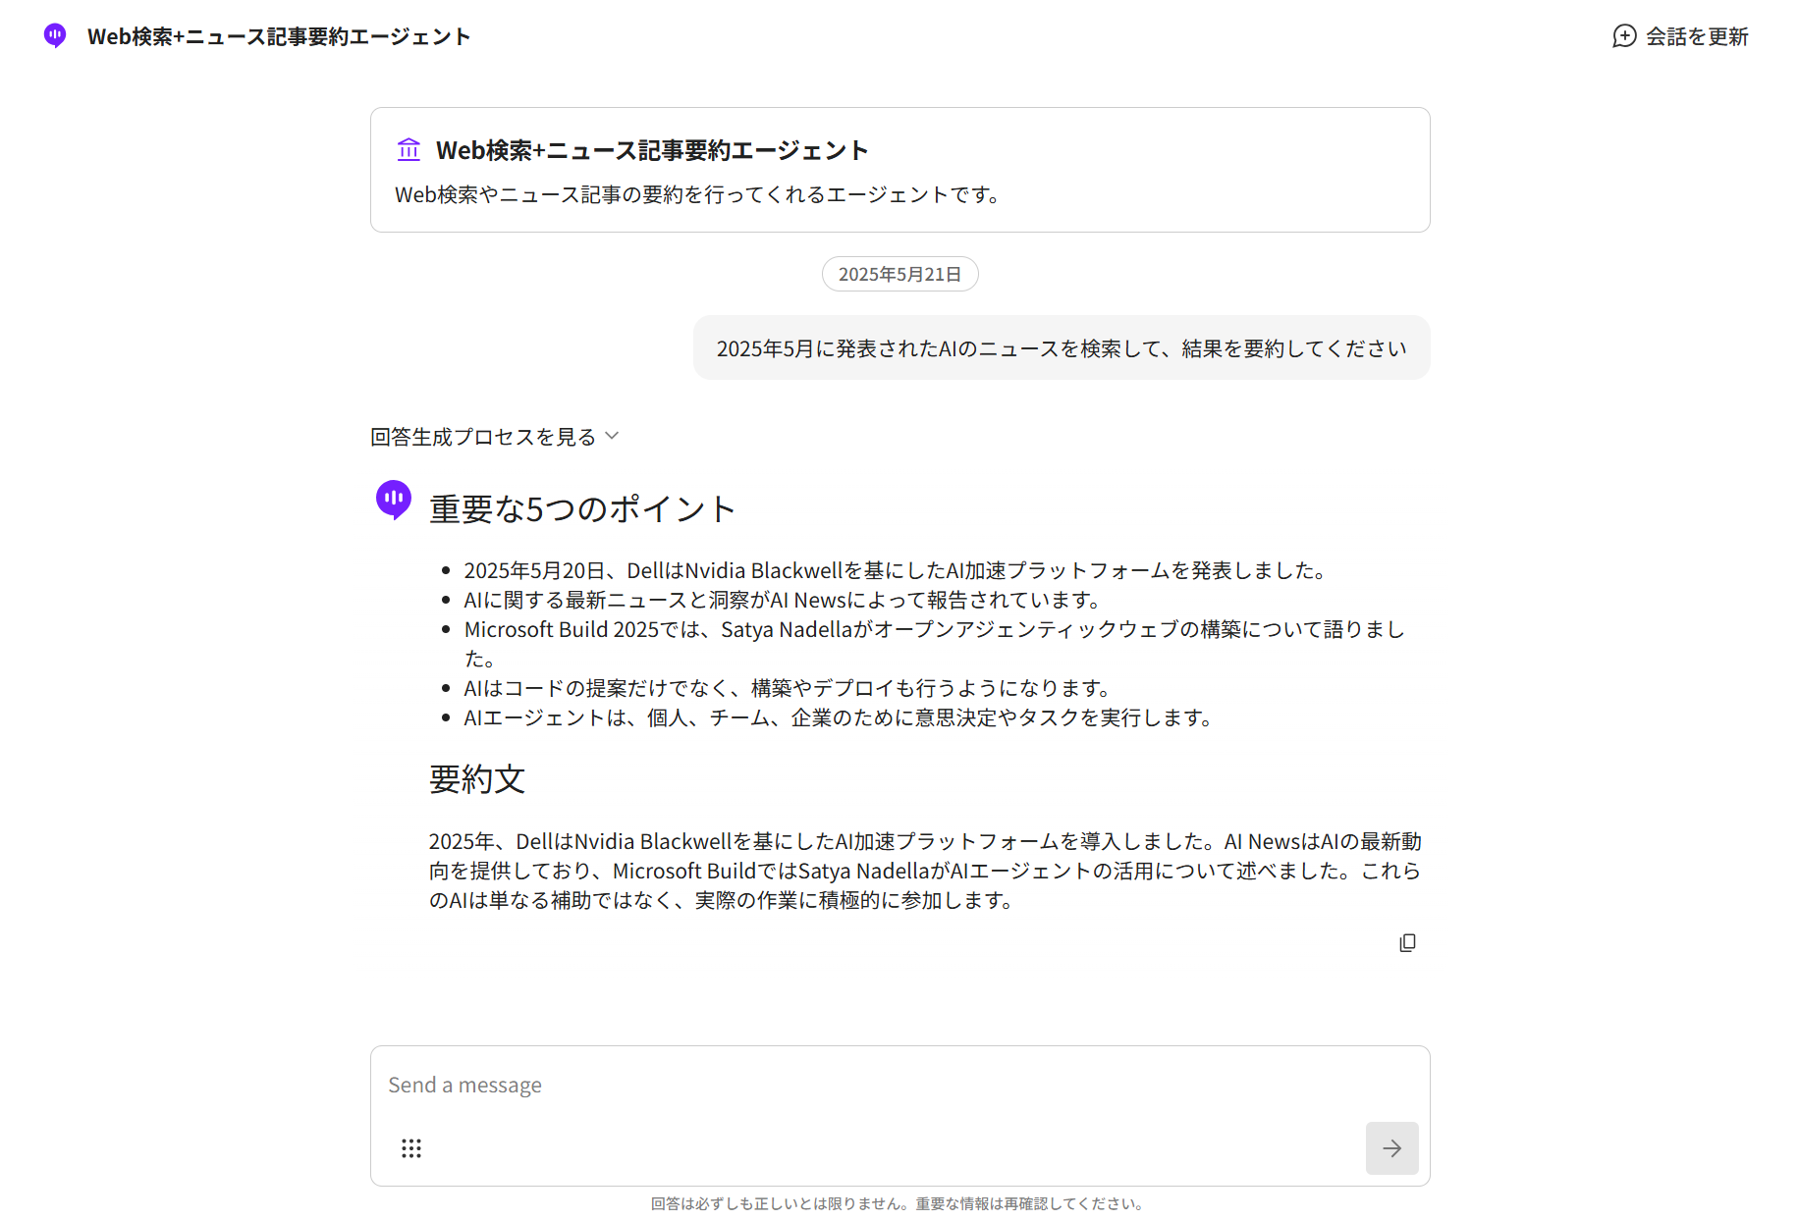Image resolution: width=1798 pixels, height=1220 pixels.
Task: Click the Microsoft Build 2025 bullet point
Action: pos(933,629)
